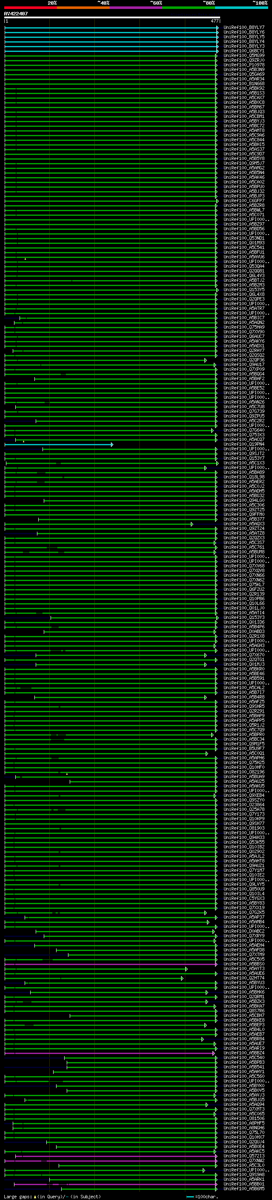Select the UniRef100_A5BYJ3 label
The height and width of the screenshot is (1200, 272).
(x=244, y=121)
